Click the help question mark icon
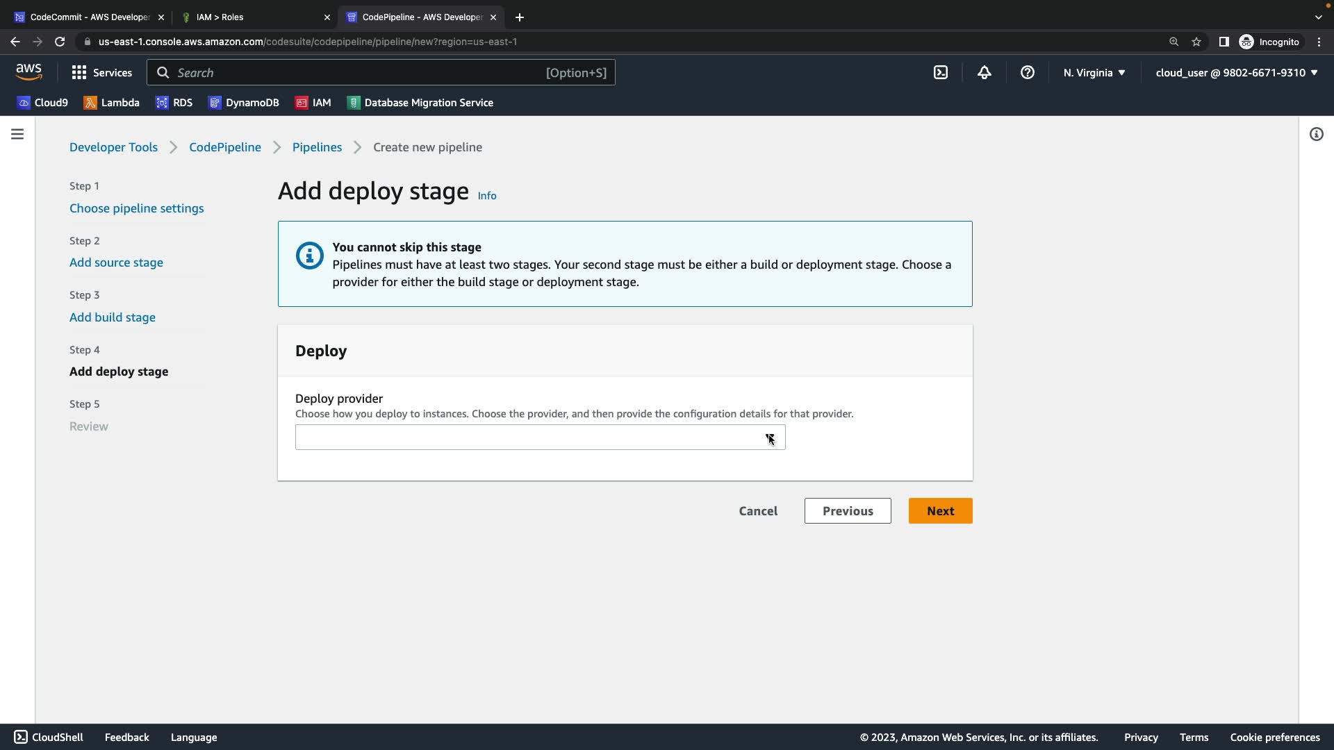Image resolution: width=1334 pixels, height=750 pixels. [1027, 72]
